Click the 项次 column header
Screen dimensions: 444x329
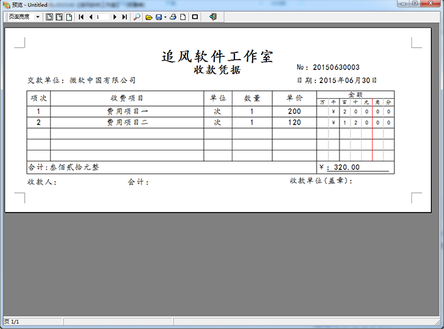(39, 98)
